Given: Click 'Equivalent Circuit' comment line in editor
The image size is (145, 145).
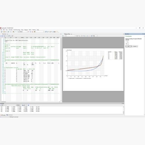Looking at the screenshot, I should [x=11, y=68].
